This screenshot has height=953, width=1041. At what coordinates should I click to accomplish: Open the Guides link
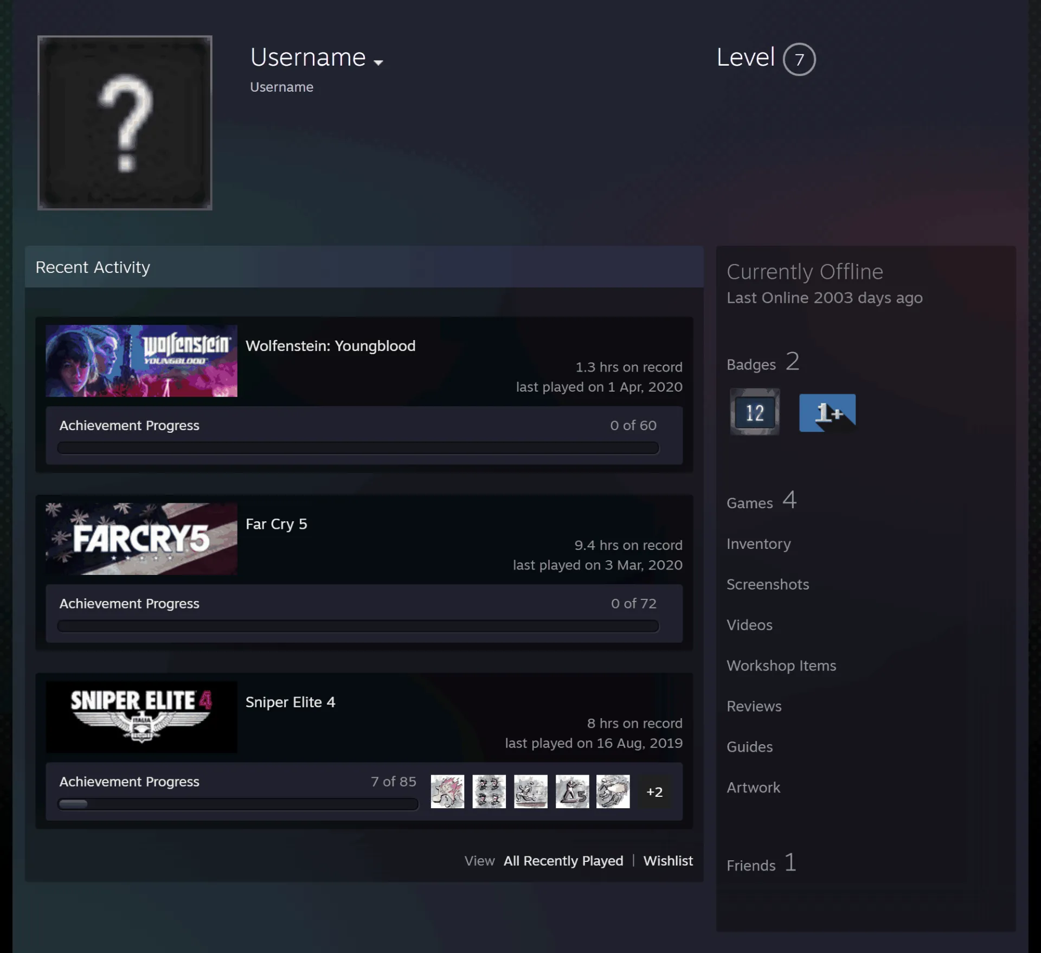point(749,747)
